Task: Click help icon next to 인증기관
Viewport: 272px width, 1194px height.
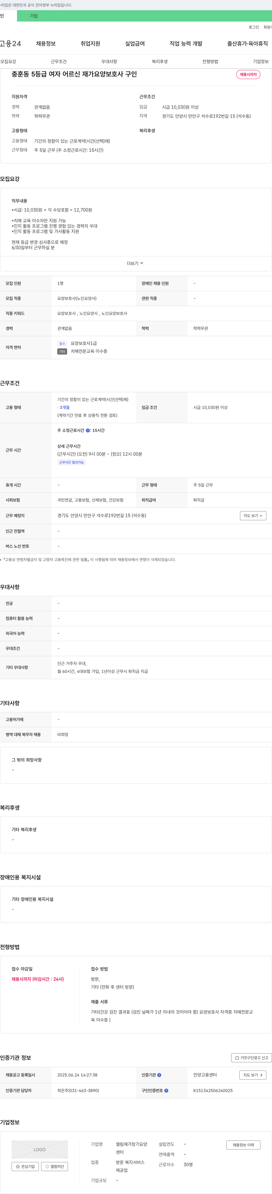Action: (160, 1075)
